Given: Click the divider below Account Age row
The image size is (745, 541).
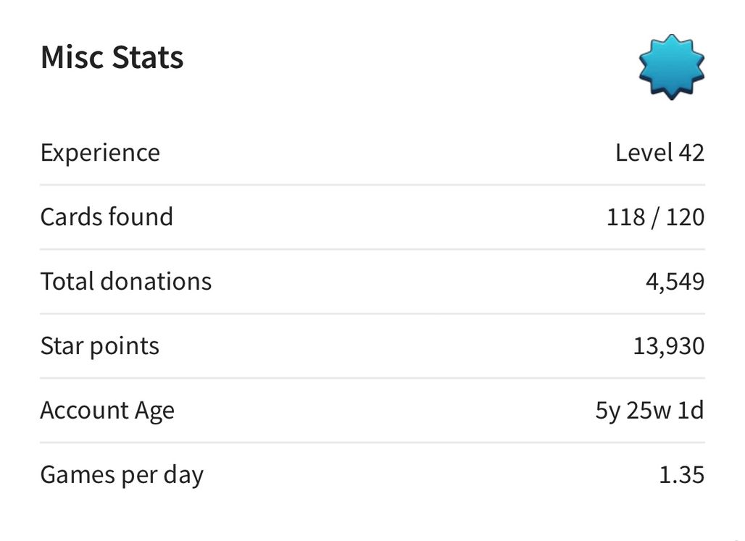Looking at the screenshot, I should click(x=372, y=443).
